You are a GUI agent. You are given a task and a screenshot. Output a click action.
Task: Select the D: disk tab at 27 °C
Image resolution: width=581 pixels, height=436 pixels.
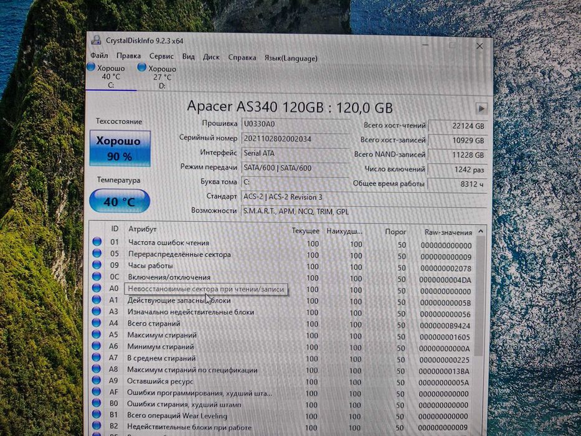[x=162, y=77]
